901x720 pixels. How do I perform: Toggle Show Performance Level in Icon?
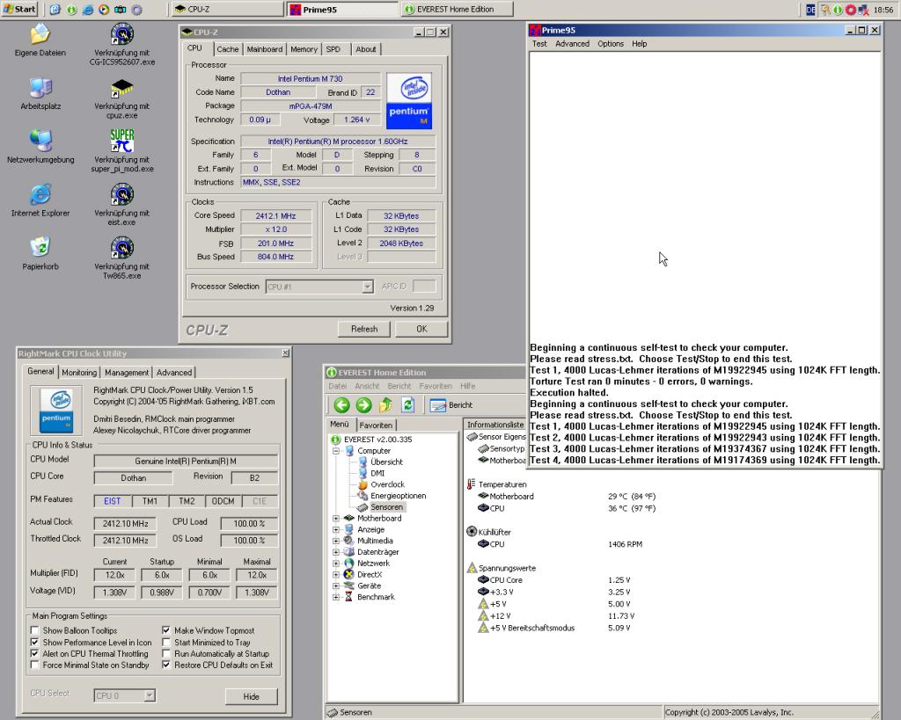(x=35, y=643)
